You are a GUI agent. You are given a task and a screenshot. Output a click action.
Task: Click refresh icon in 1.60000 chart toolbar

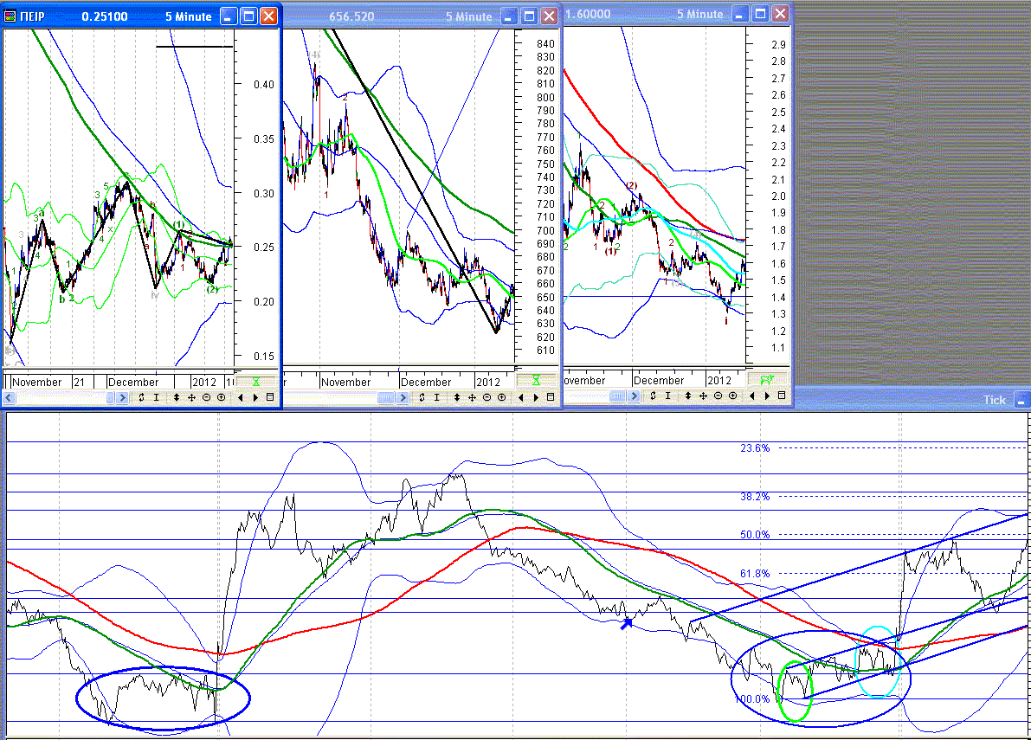653,396
